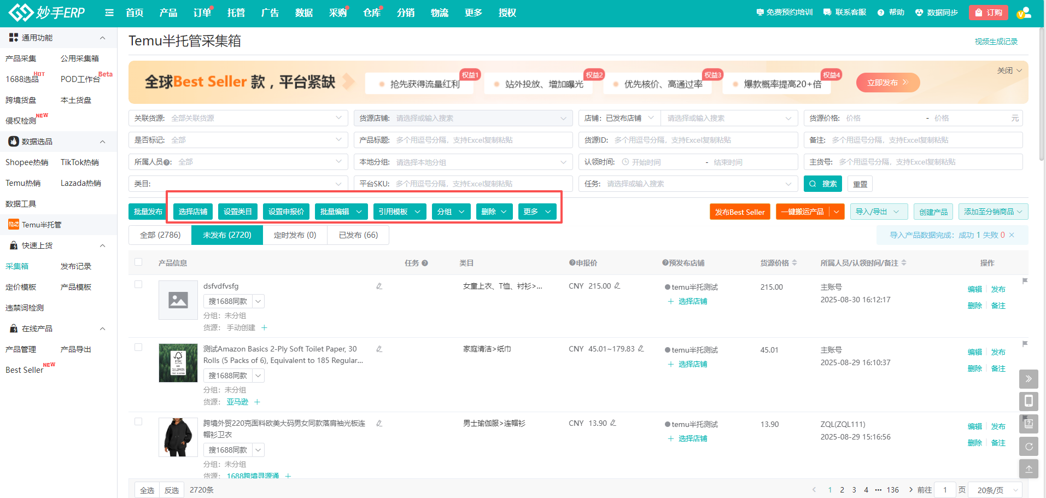This screenshot has height=498, width=1046.
Task: Click the title edit pencil for dsfvdfvsfg
Action: 379,286
